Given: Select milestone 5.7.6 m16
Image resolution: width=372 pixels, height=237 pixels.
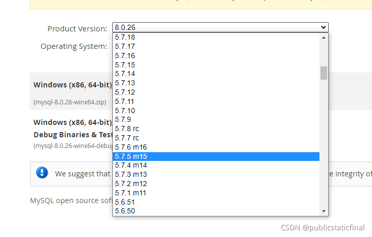Looking at the screenshot, I should (x=216, y=147).
